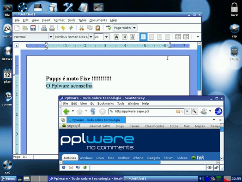Click the Print icon in AbiWord
This screenshot has height=182, width=242.
click(52, 28)
